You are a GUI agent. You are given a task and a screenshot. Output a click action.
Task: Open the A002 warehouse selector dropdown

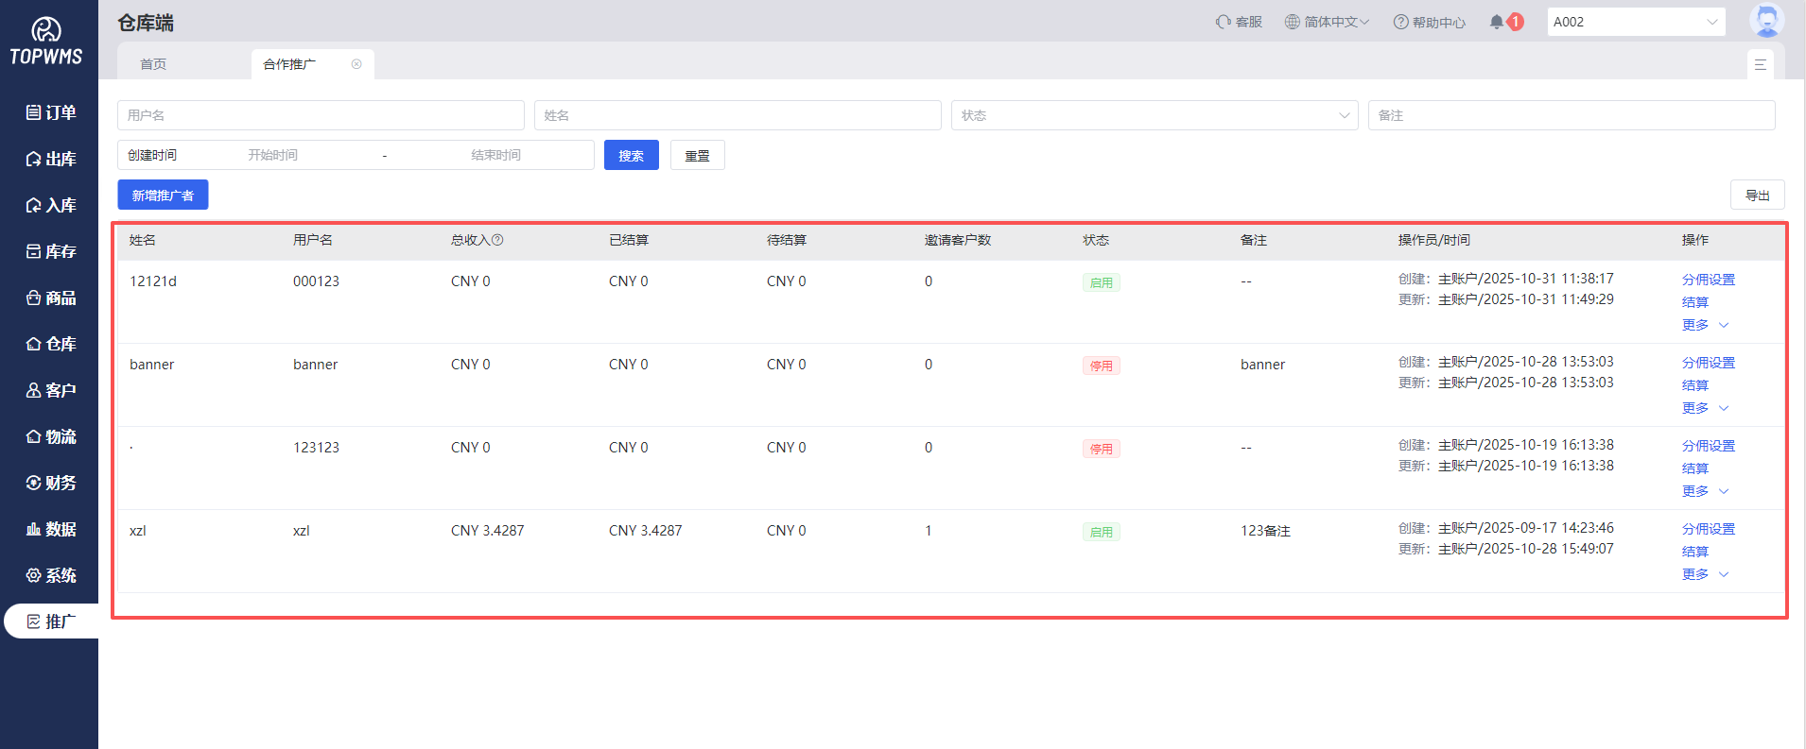[1636, 22]
